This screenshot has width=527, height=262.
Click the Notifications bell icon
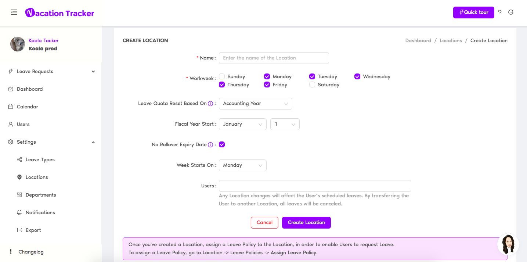tap(19, 212)
